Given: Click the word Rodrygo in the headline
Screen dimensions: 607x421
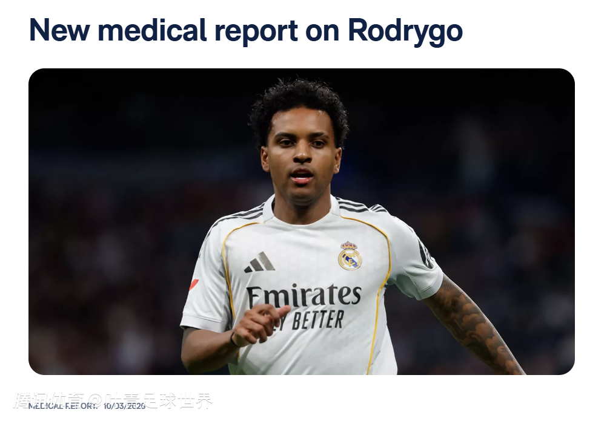Looking at the screenshot, I should [405, 30].
